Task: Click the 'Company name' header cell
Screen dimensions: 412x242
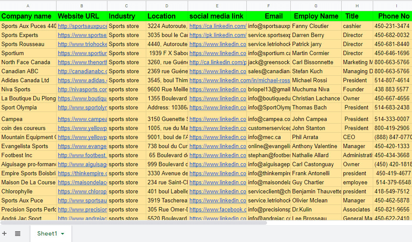Action: point(28,16)
